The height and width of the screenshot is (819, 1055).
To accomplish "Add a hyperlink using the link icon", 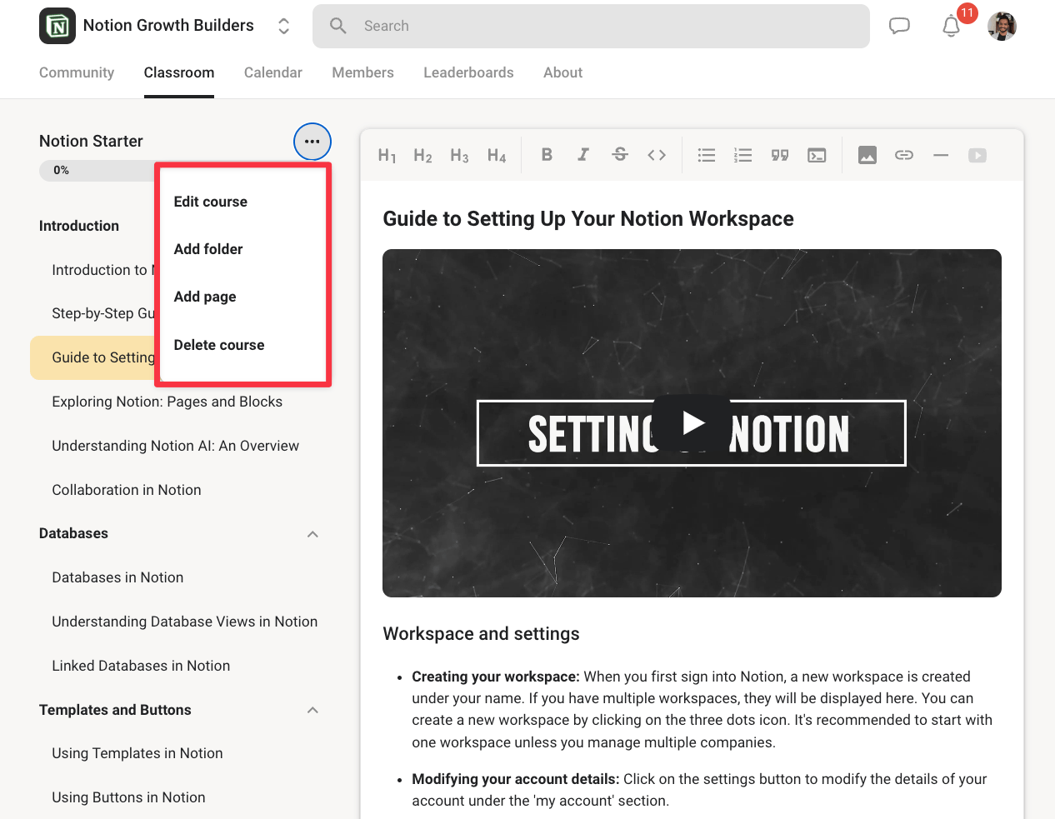I will tap(904, 155).
